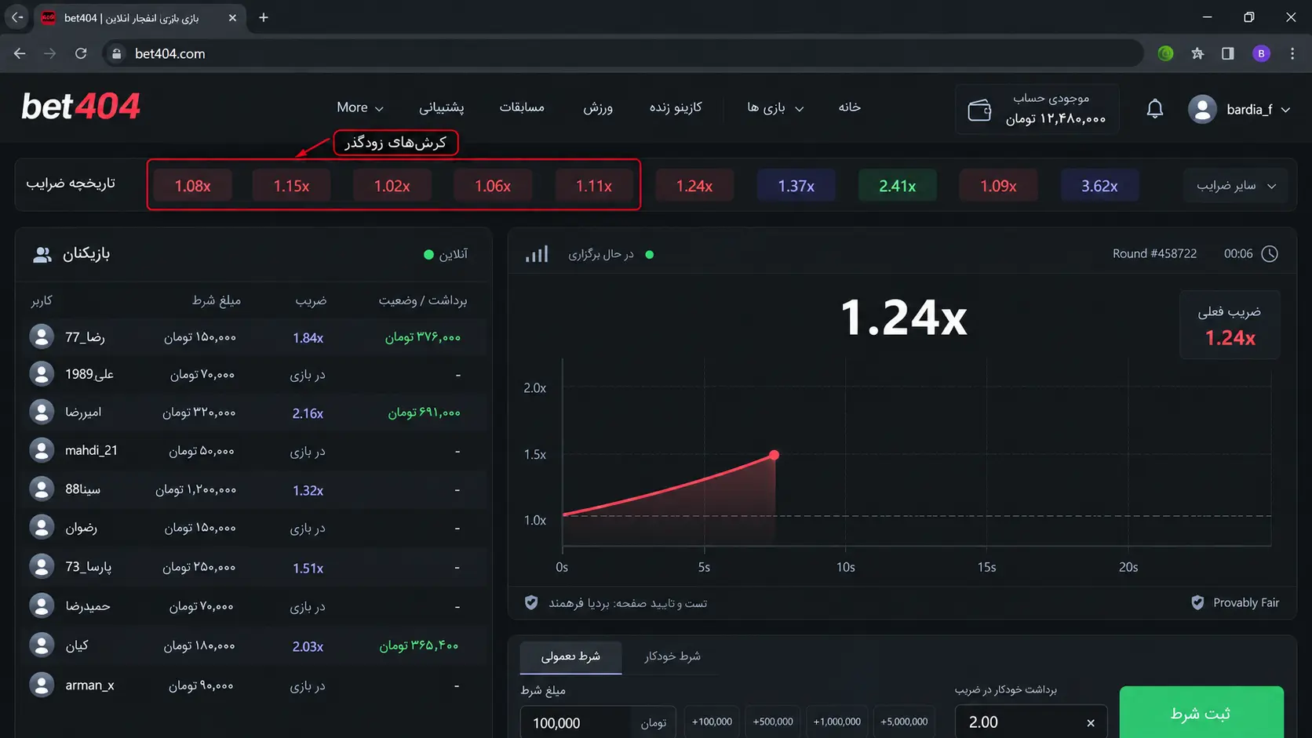
Task: Click the bardia_f profile avatar
Action: (x=1202, y=109)
